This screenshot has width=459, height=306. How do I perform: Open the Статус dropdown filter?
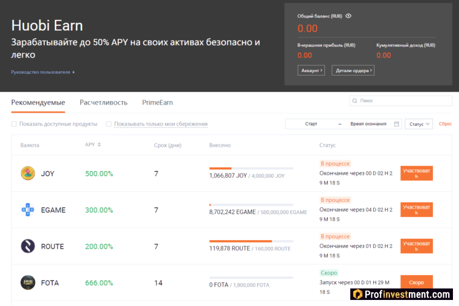click(x=419, y=124)
